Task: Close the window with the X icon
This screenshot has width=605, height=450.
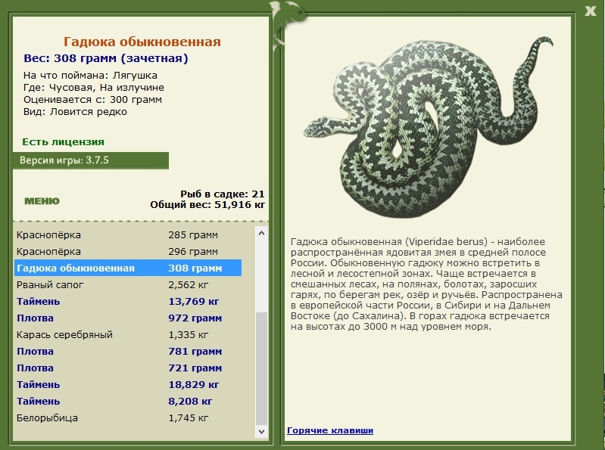Action: pyautogui.click(x=591, y=11)
